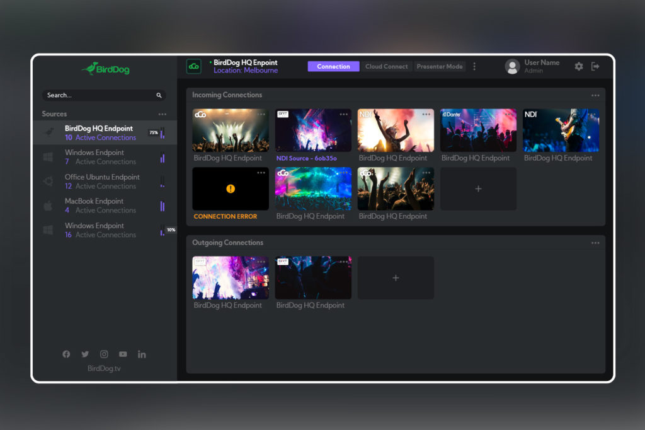Open the NDI dancing woman thumbnail
Viewport: 645px width, 430px height.
pyautogui.click(x=396, y=130)
